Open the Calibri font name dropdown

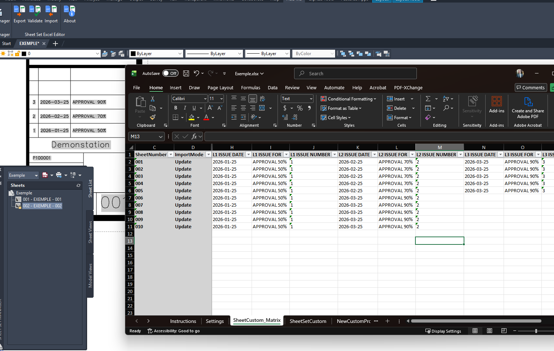(205, 99)
